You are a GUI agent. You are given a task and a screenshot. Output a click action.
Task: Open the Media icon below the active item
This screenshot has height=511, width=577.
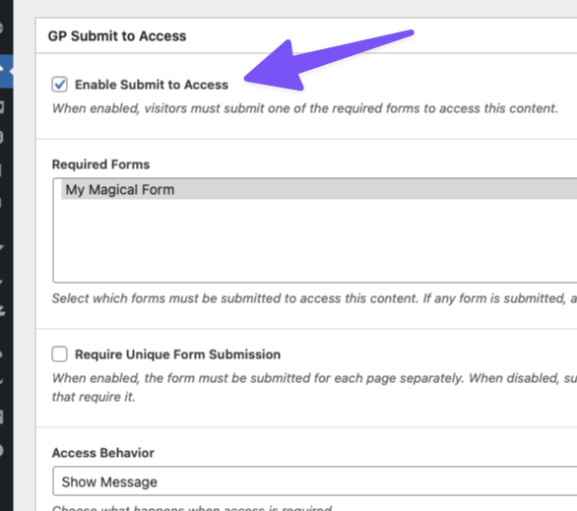(x=1, y=107)
